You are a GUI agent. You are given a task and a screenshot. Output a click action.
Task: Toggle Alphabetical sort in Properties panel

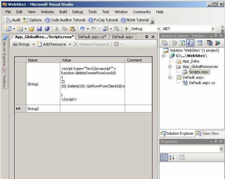tap(172, 157)
